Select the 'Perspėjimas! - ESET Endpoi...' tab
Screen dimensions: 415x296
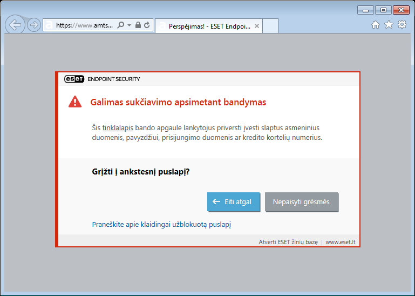point(209,26)
